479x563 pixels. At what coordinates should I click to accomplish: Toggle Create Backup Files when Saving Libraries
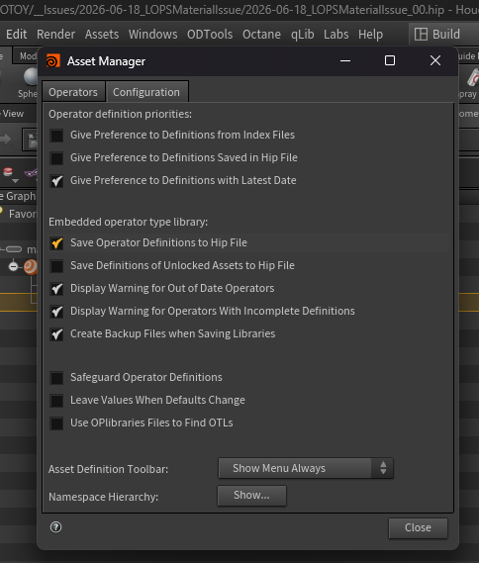pyautogui.click(x=56, y=334)
